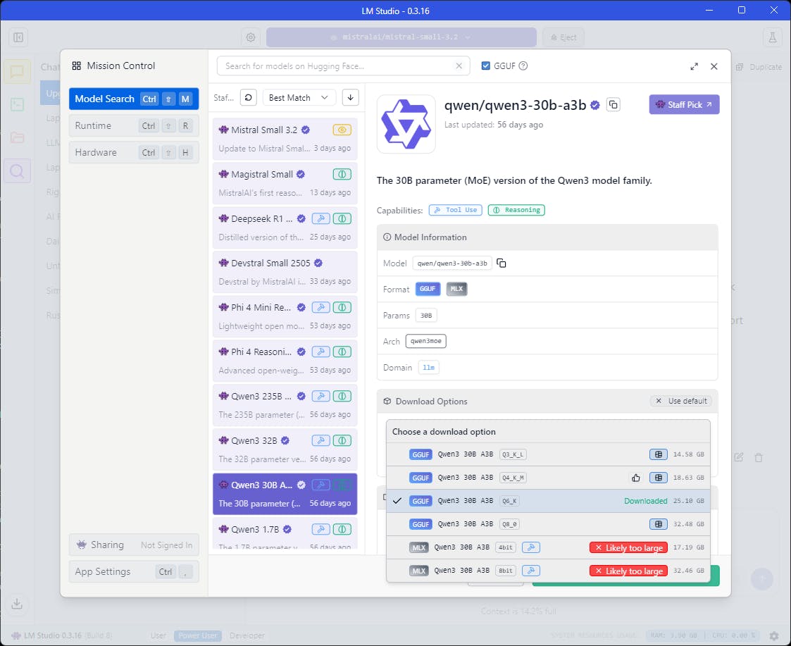Choose the Q4_K_M 18.63 GB download option
This screenshot has height=646, width=791.
point(548,478)
